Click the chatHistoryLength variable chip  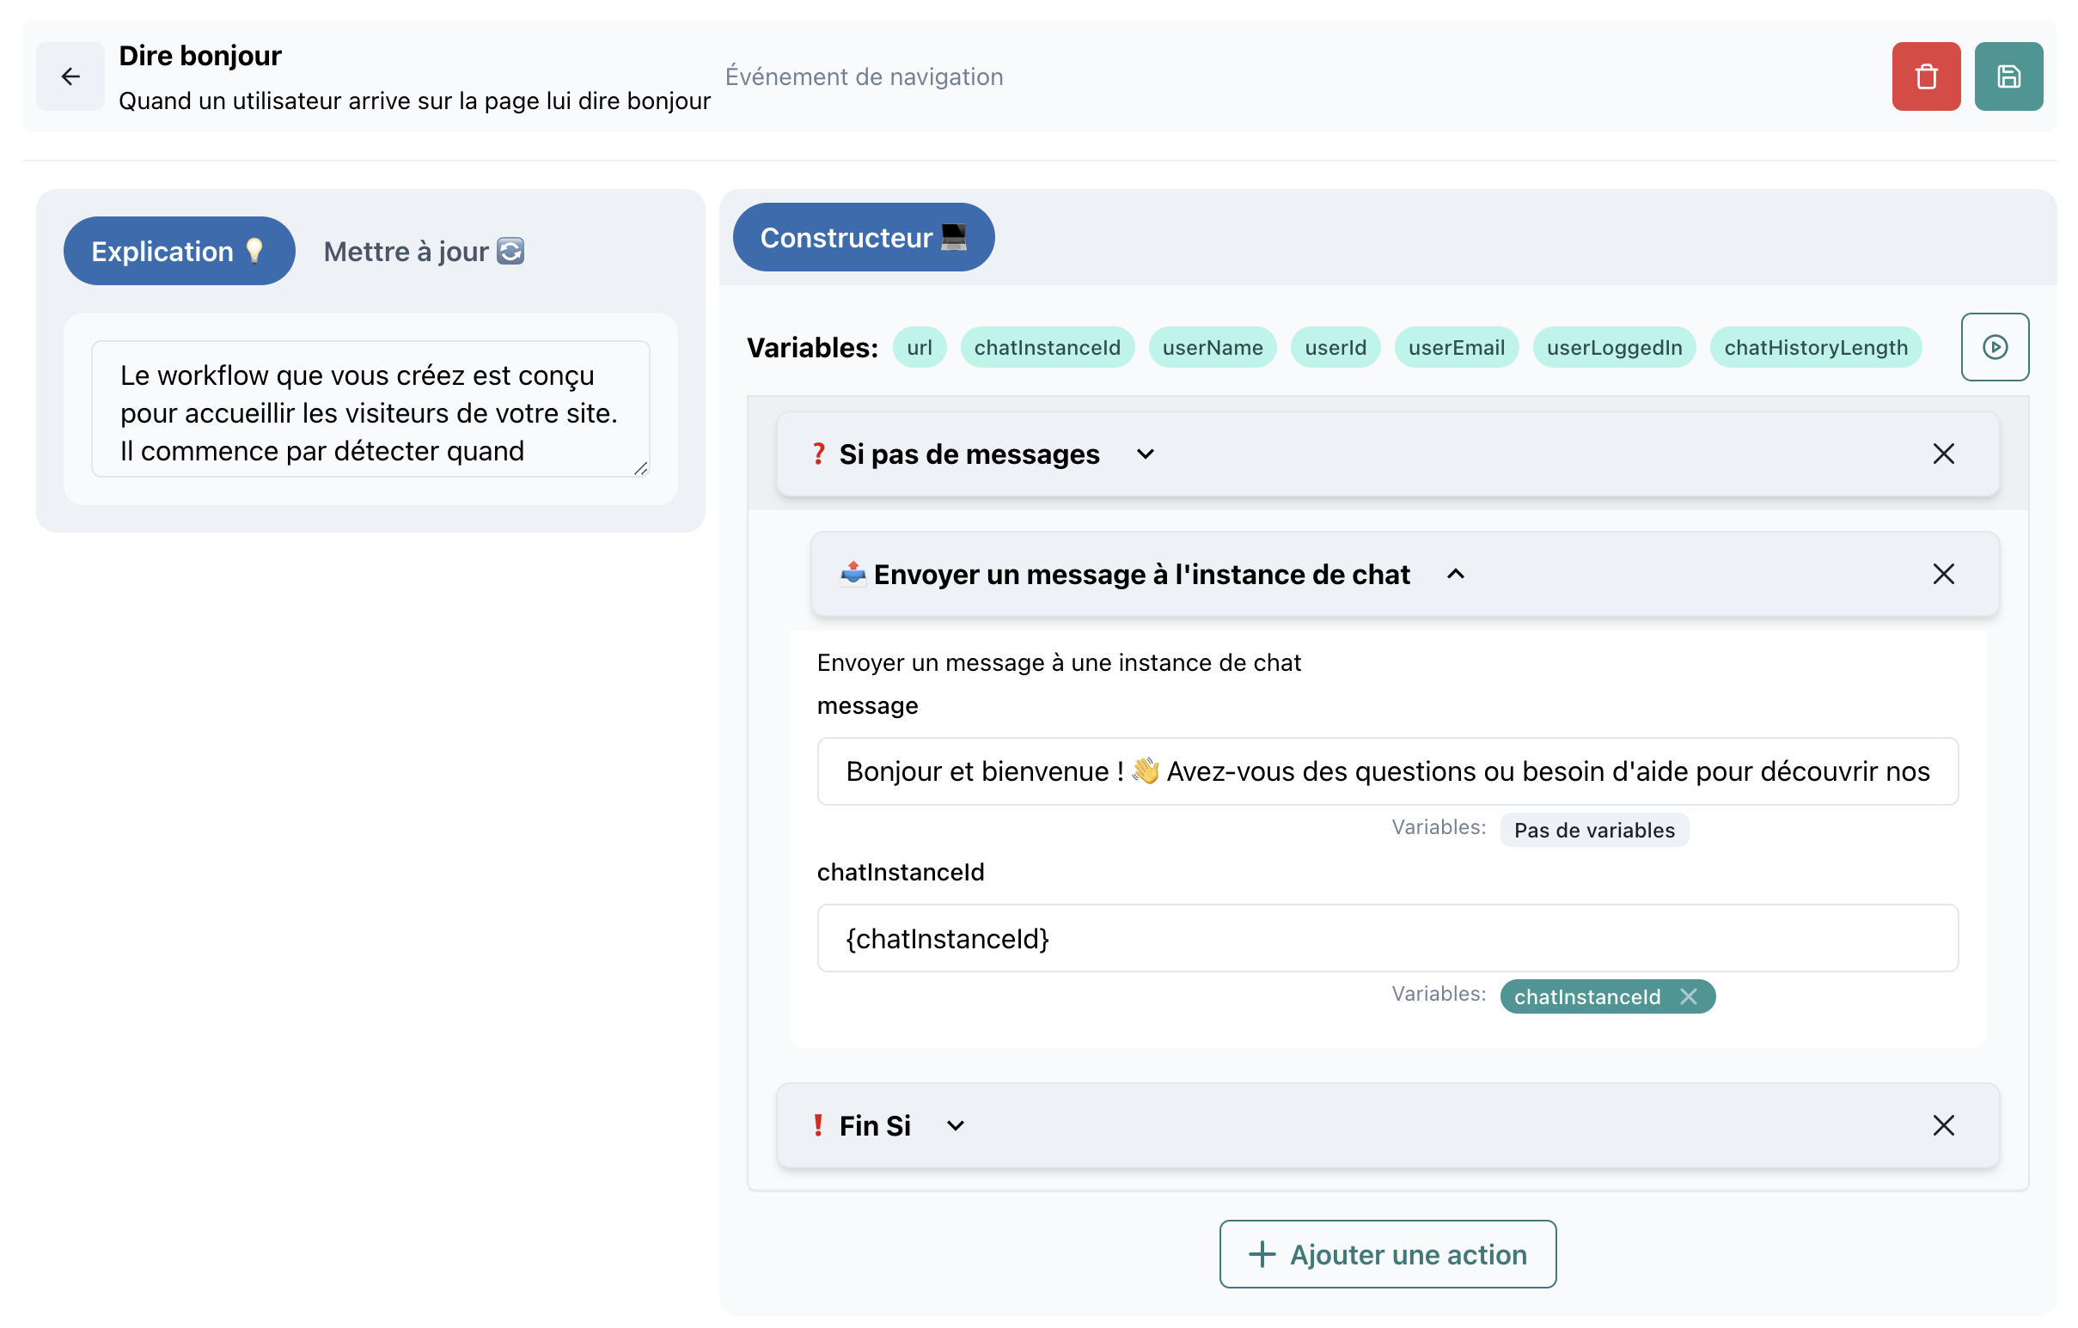(1815, 348)
